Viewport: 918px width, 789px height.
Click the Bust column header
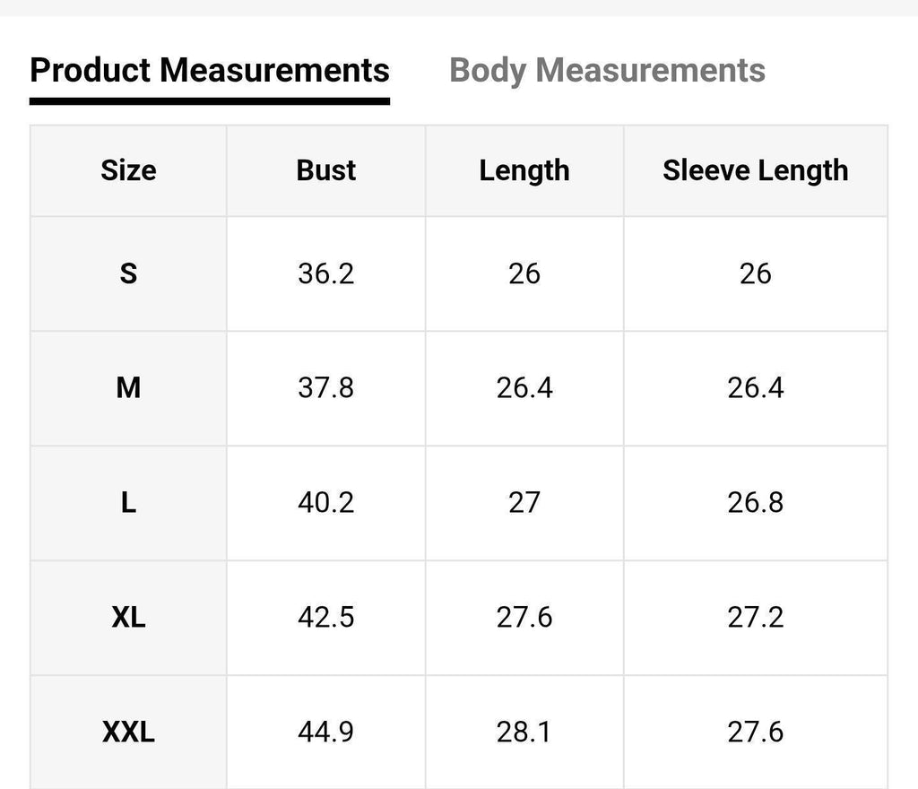click(x=325, y=170)
